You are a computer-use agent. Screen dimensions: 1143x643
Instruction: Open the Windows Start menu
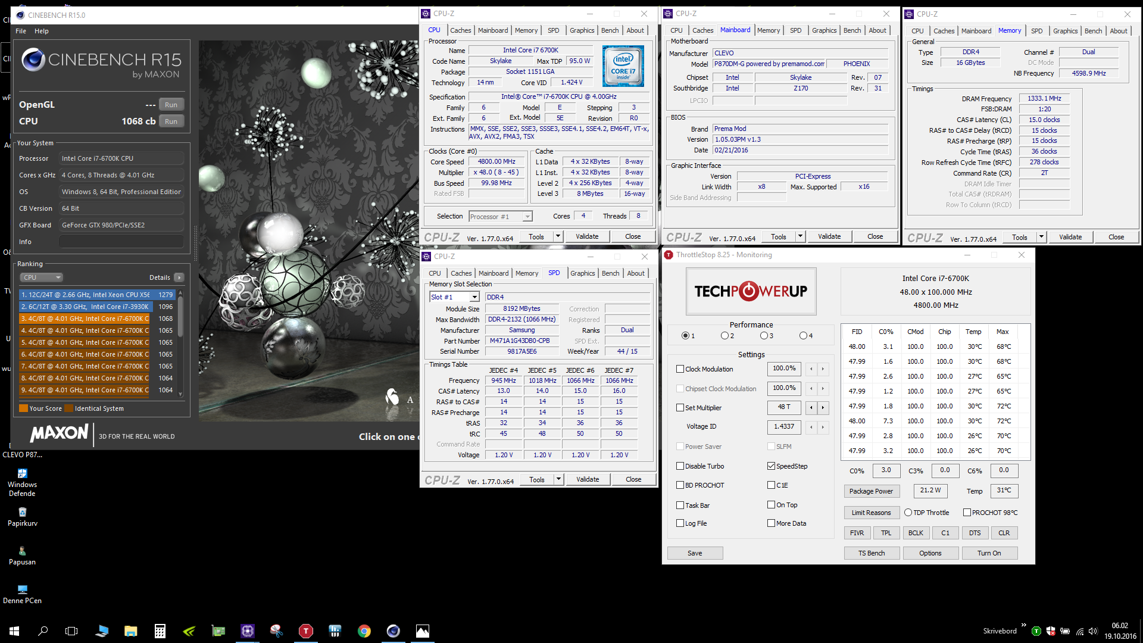(x=14, y=631)
